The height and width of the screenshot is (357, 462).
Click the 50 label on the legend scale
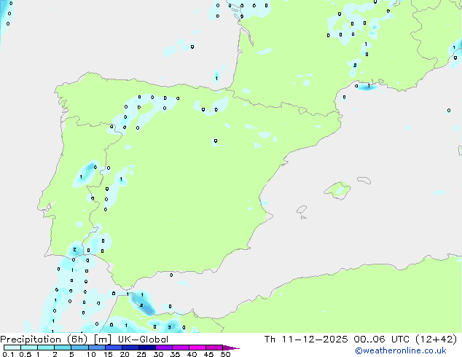(x=225, y=355)
